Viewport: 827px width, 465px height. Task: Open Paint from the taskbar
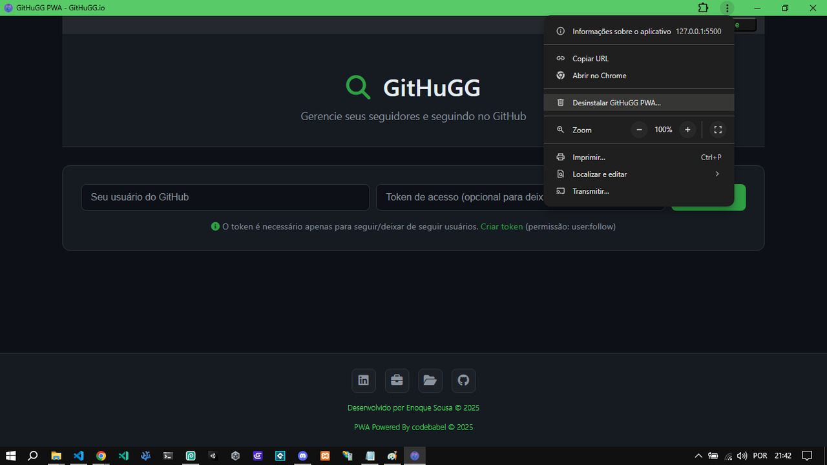click(x=392, y=455)
